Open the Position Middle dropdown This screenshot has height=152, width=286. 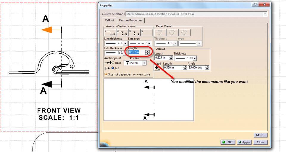tap(144, 63)
